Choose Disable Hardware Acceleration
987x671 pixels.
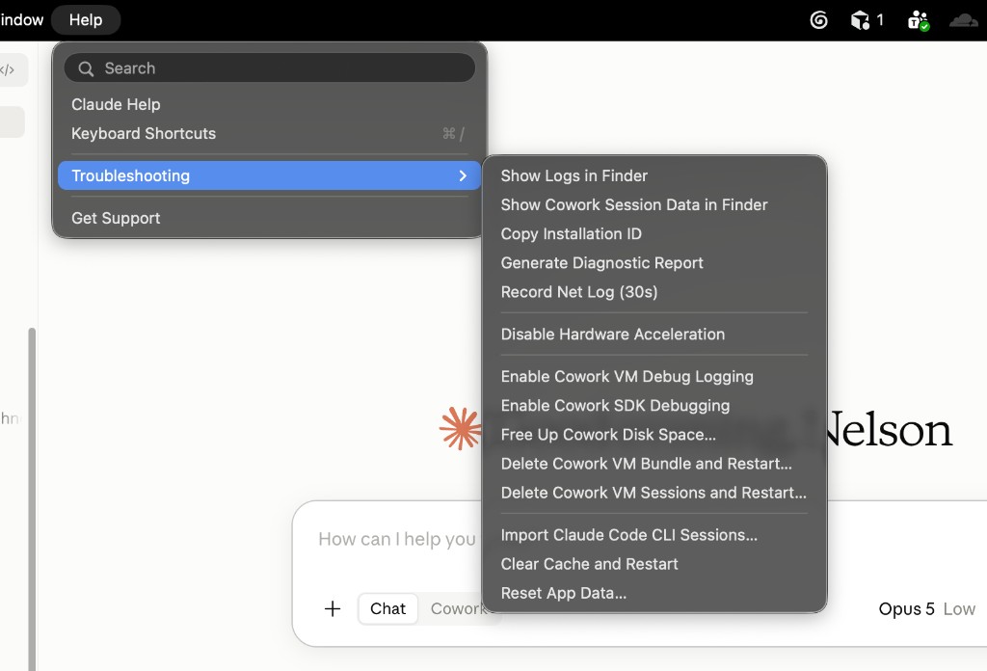point(654,334)
